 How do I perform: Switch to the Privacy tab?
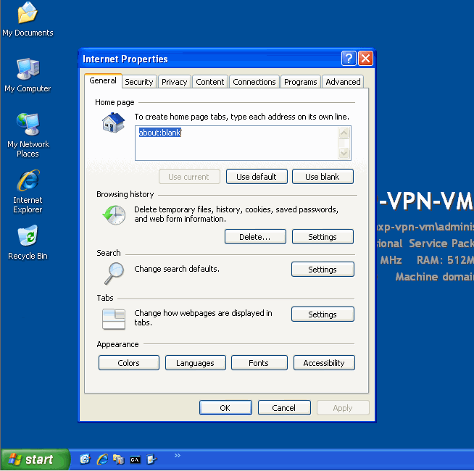pos(175,82)
